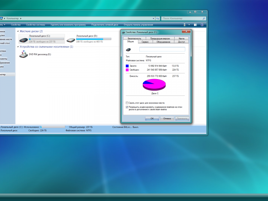This screenshot has height=201, width=268.
Task: Open the address bar history dropdown arrow
Action: (153, 18)
